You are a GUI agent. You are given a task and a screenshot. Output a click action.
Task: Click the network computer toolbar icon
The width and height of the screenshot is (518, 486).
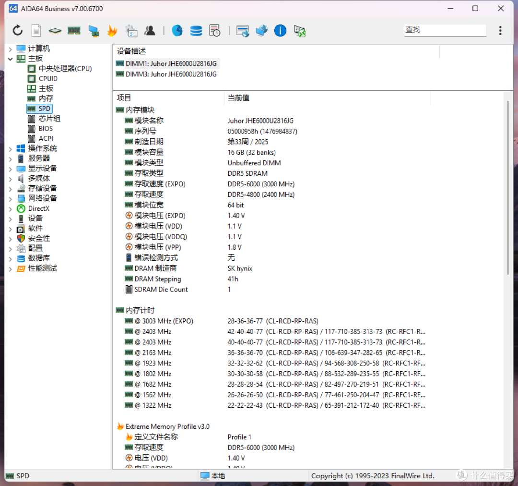tap(94, 31)
